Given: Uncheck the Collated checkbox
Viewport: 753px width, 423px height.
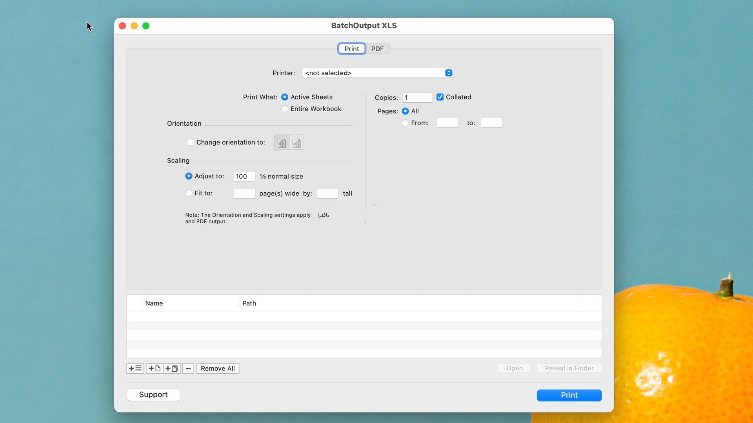Looking at the screenshot, I should tap(440, 97).
